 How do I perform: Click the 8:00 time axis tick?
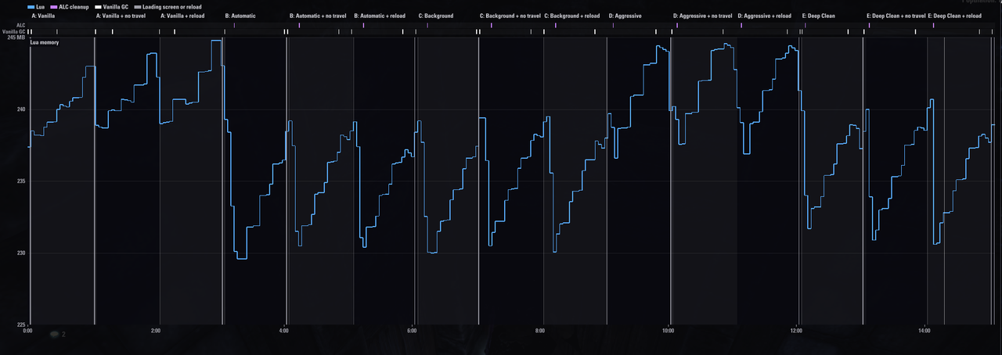[x=540, y=332]
